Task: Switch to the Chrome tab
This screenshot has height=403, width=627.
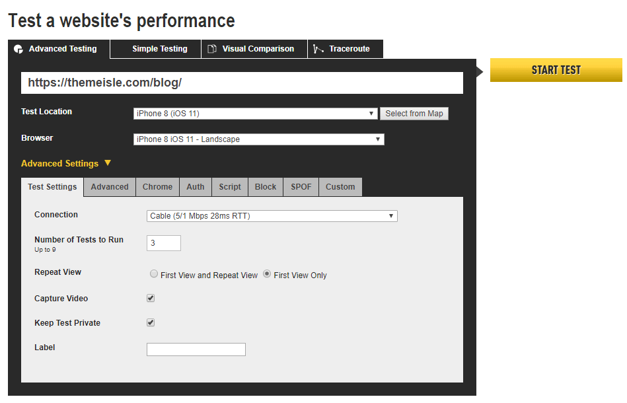Action: (x=157, y=187)
